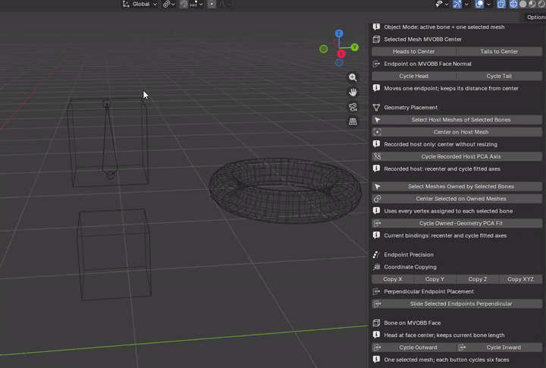Image resolution: width=546 pixels, height=368 pixels.
Task: Click Copy XYZ button
Action: (x=520, y=279)
